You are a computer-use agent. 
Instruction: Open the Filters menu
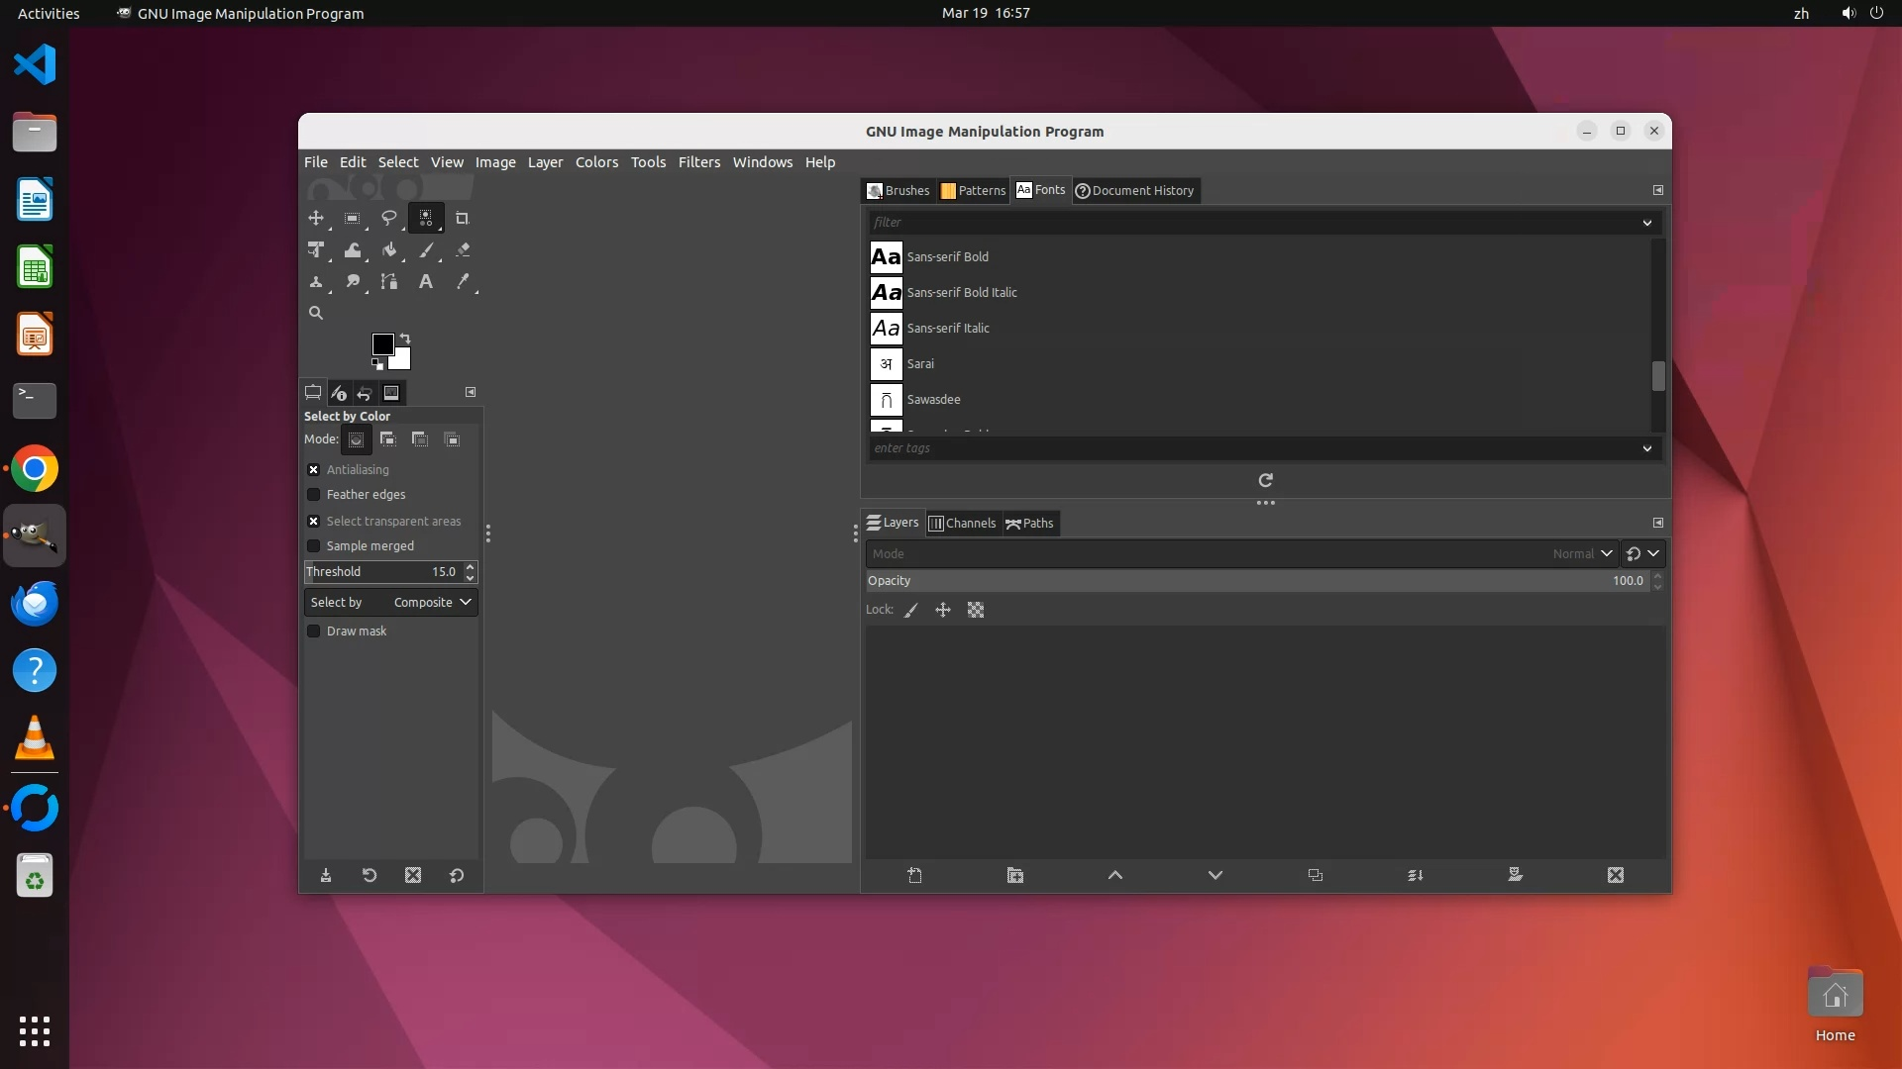click(698, 162)
